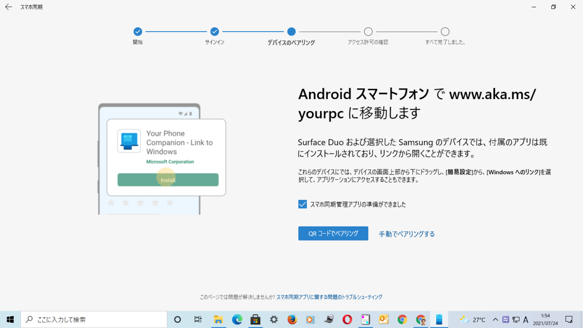Click the taskbar search box
This screenshot has width=583, height=328.
(94, 319)
